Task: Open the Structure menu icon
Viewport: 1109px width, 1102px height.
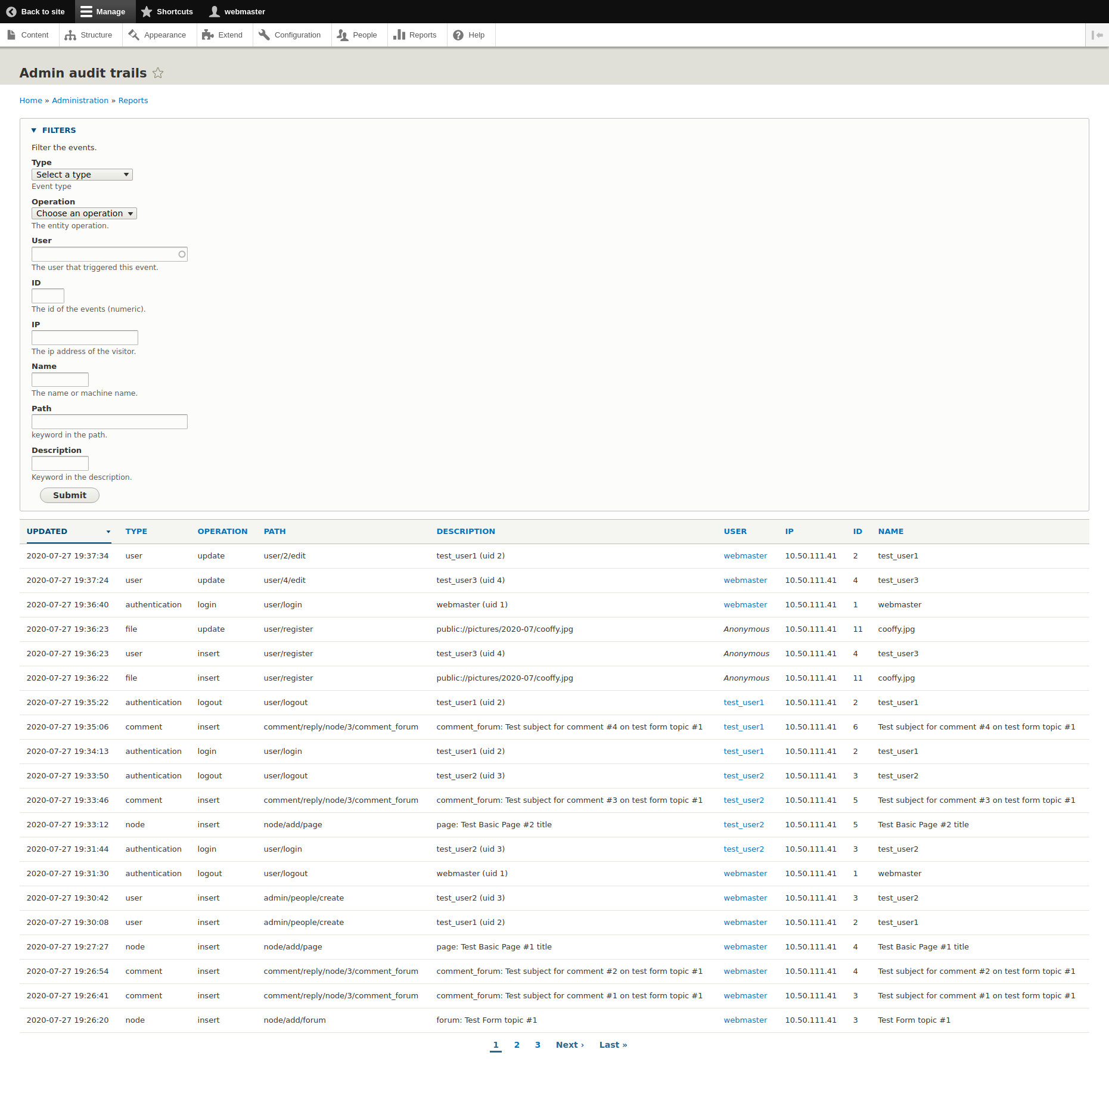Action: click(x=70, y=35)
